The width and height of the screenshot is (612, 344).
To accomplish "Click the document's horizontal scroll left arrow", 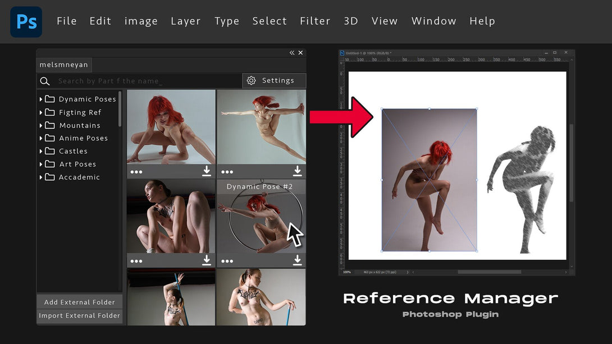I will click(413, 272).
